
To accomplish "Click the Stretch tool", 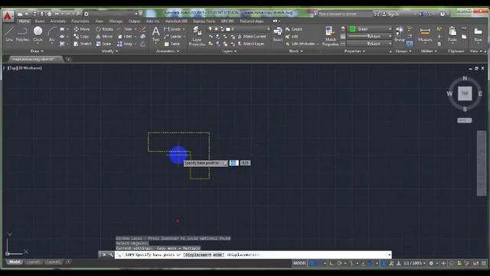I will (x=83, y=44).
